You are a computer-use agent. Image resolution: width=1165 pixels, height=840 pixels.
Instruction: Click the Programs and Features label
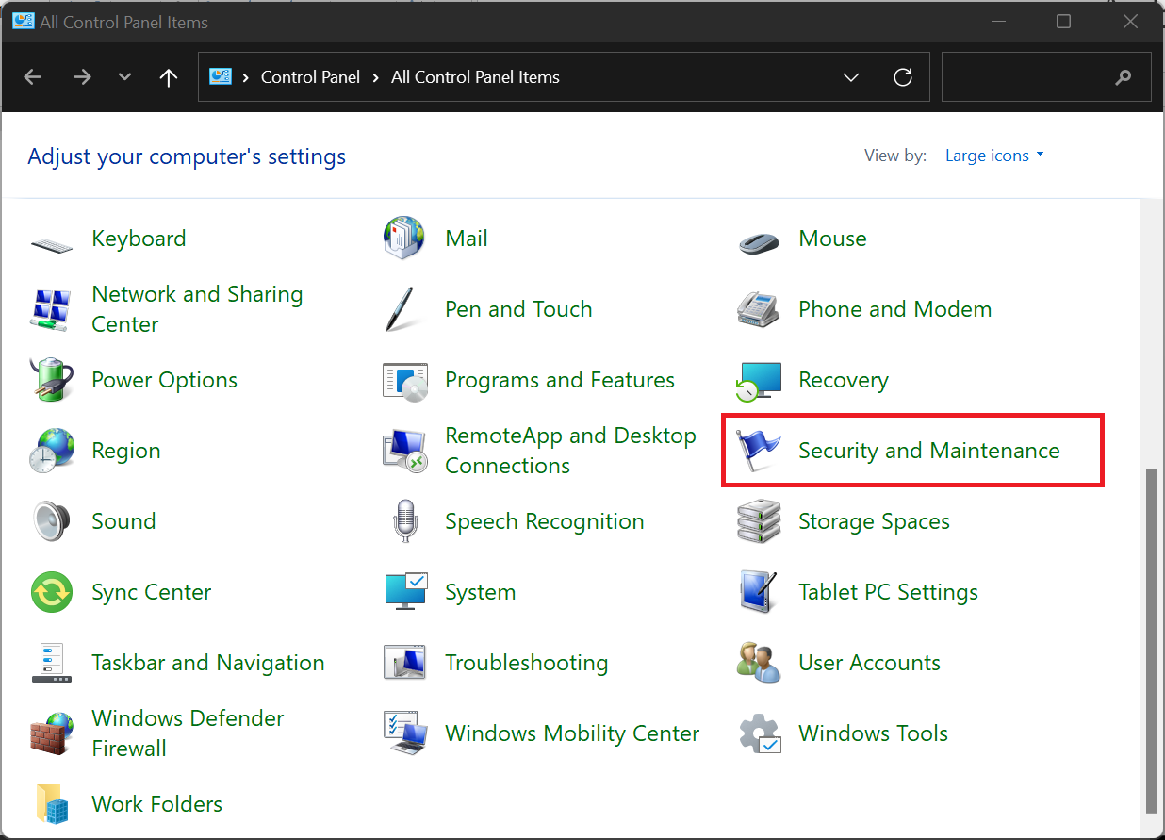click(x=560, y=380)
